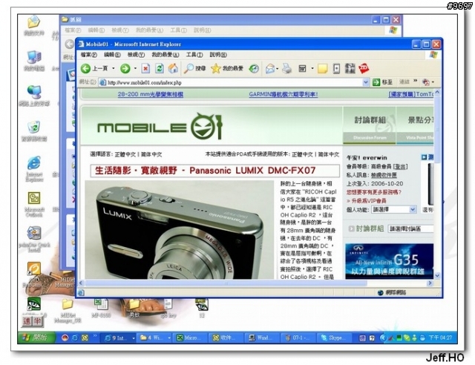Click the Infiniti G35 ad banner
Viewport: 475px width, 365px height.
(389, 261)
